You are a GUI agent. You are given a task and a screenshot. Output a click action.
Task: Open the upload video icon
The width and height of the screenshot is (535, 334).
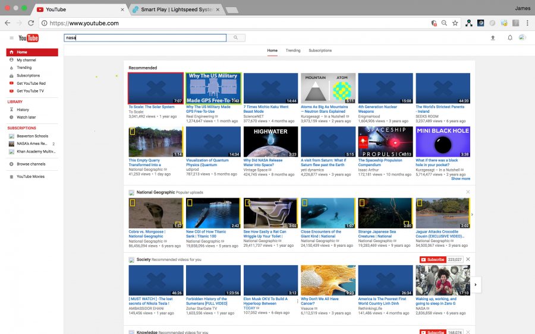[493, 38]
